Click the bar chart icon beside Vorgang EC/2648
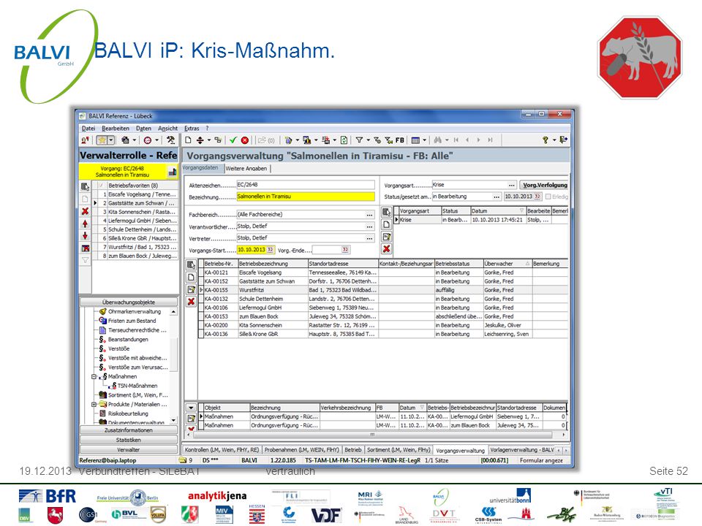702x526 pixels. (172, 172)
